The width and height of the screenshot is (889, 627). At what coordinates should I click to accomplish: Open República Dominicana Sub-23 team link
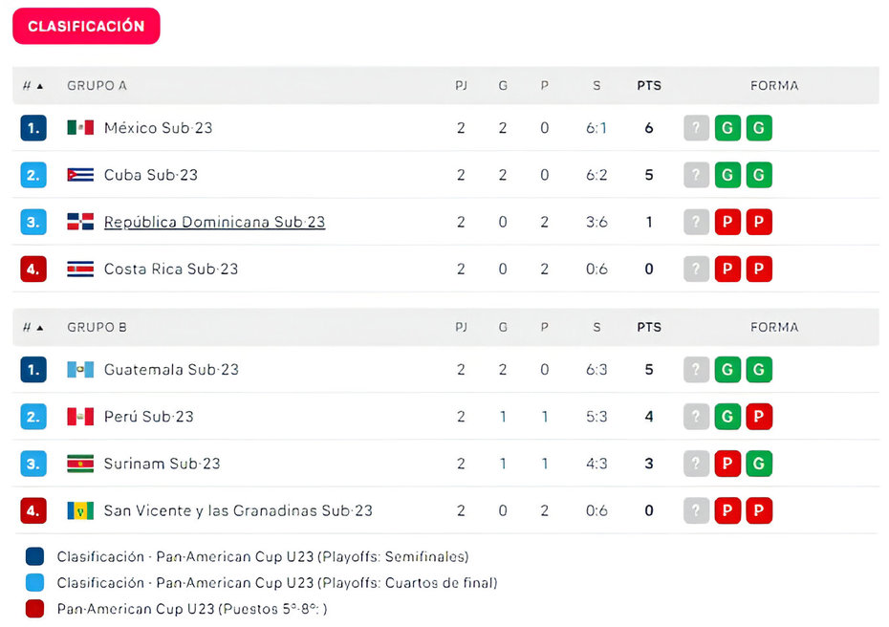click(x=214, y=222)
